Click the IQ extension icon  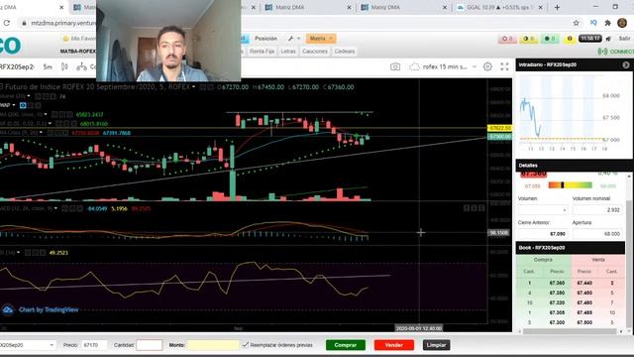click(x=593, y=23)
